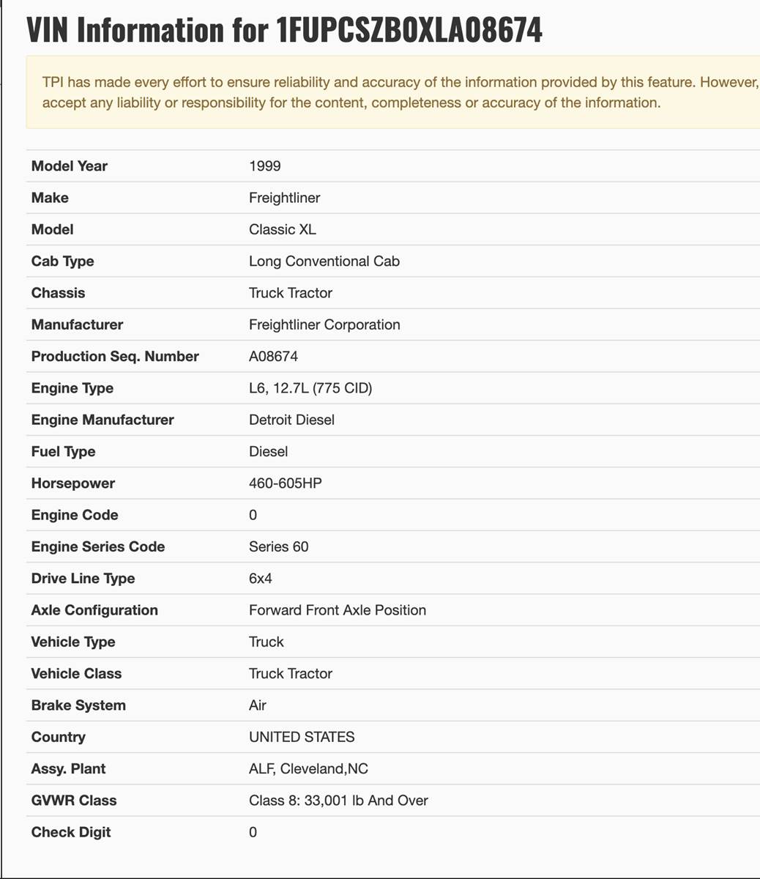Click the VIN Information heading

click(x=284, y=30)
